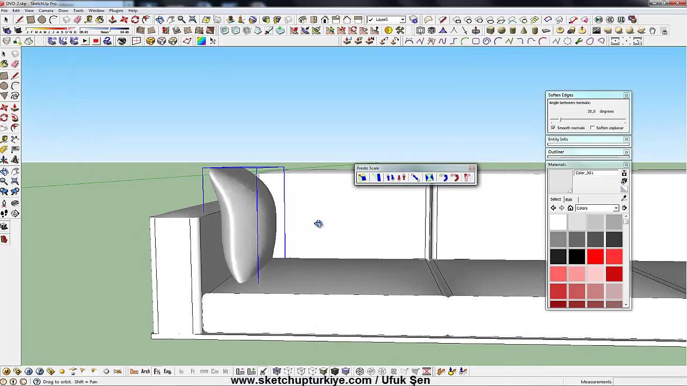Viewport: 687px width, 386px height.
Task: Select the pink Eraser tool in top toolbar
Action: (77, 20)
